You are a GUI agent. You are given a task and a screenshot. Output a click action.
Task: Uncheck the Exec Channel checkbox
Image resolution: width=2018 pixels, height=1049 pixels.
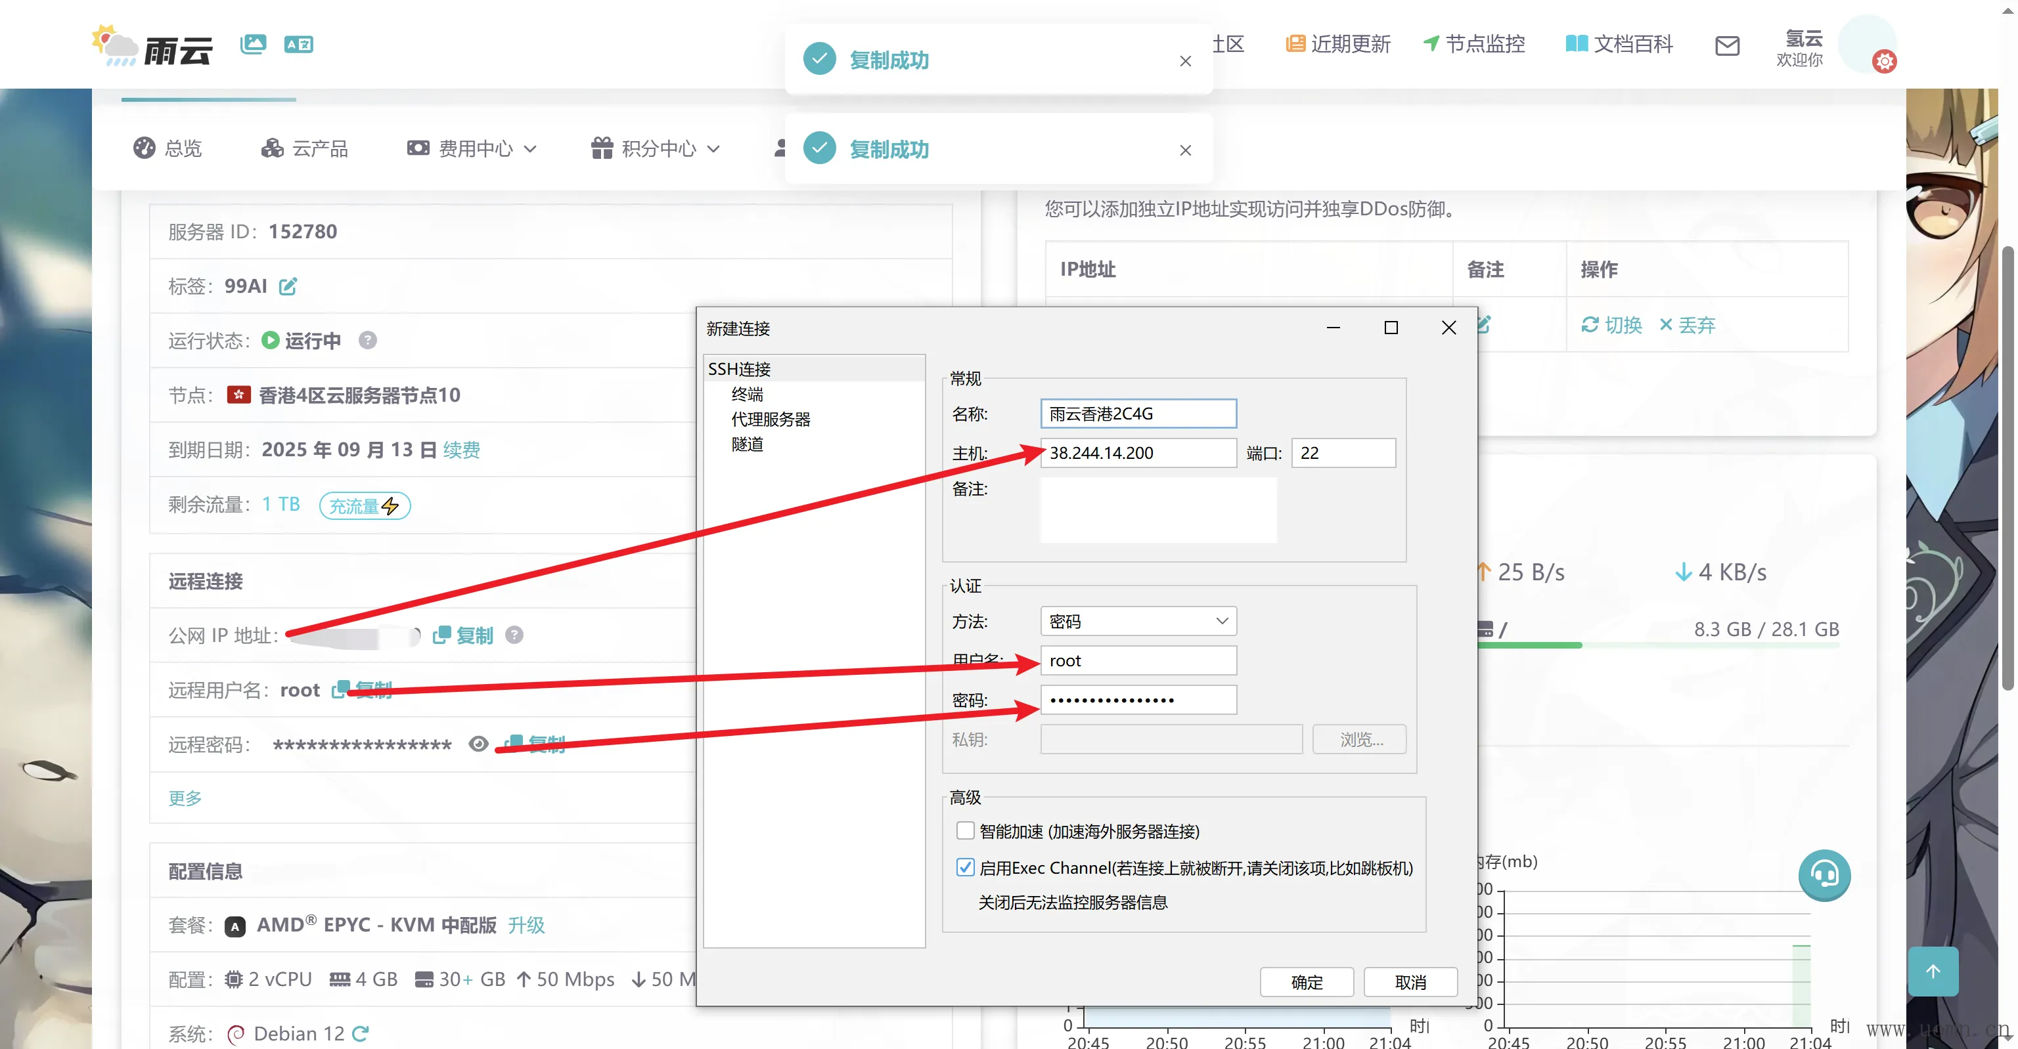tap(965, 867)
